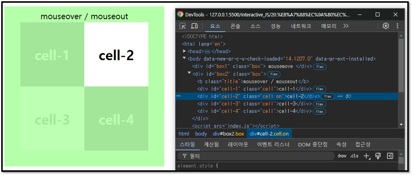Select the div id="cell-3" node
The height and width of the screenshot is (175, 412).
click(x=254, y=104)
